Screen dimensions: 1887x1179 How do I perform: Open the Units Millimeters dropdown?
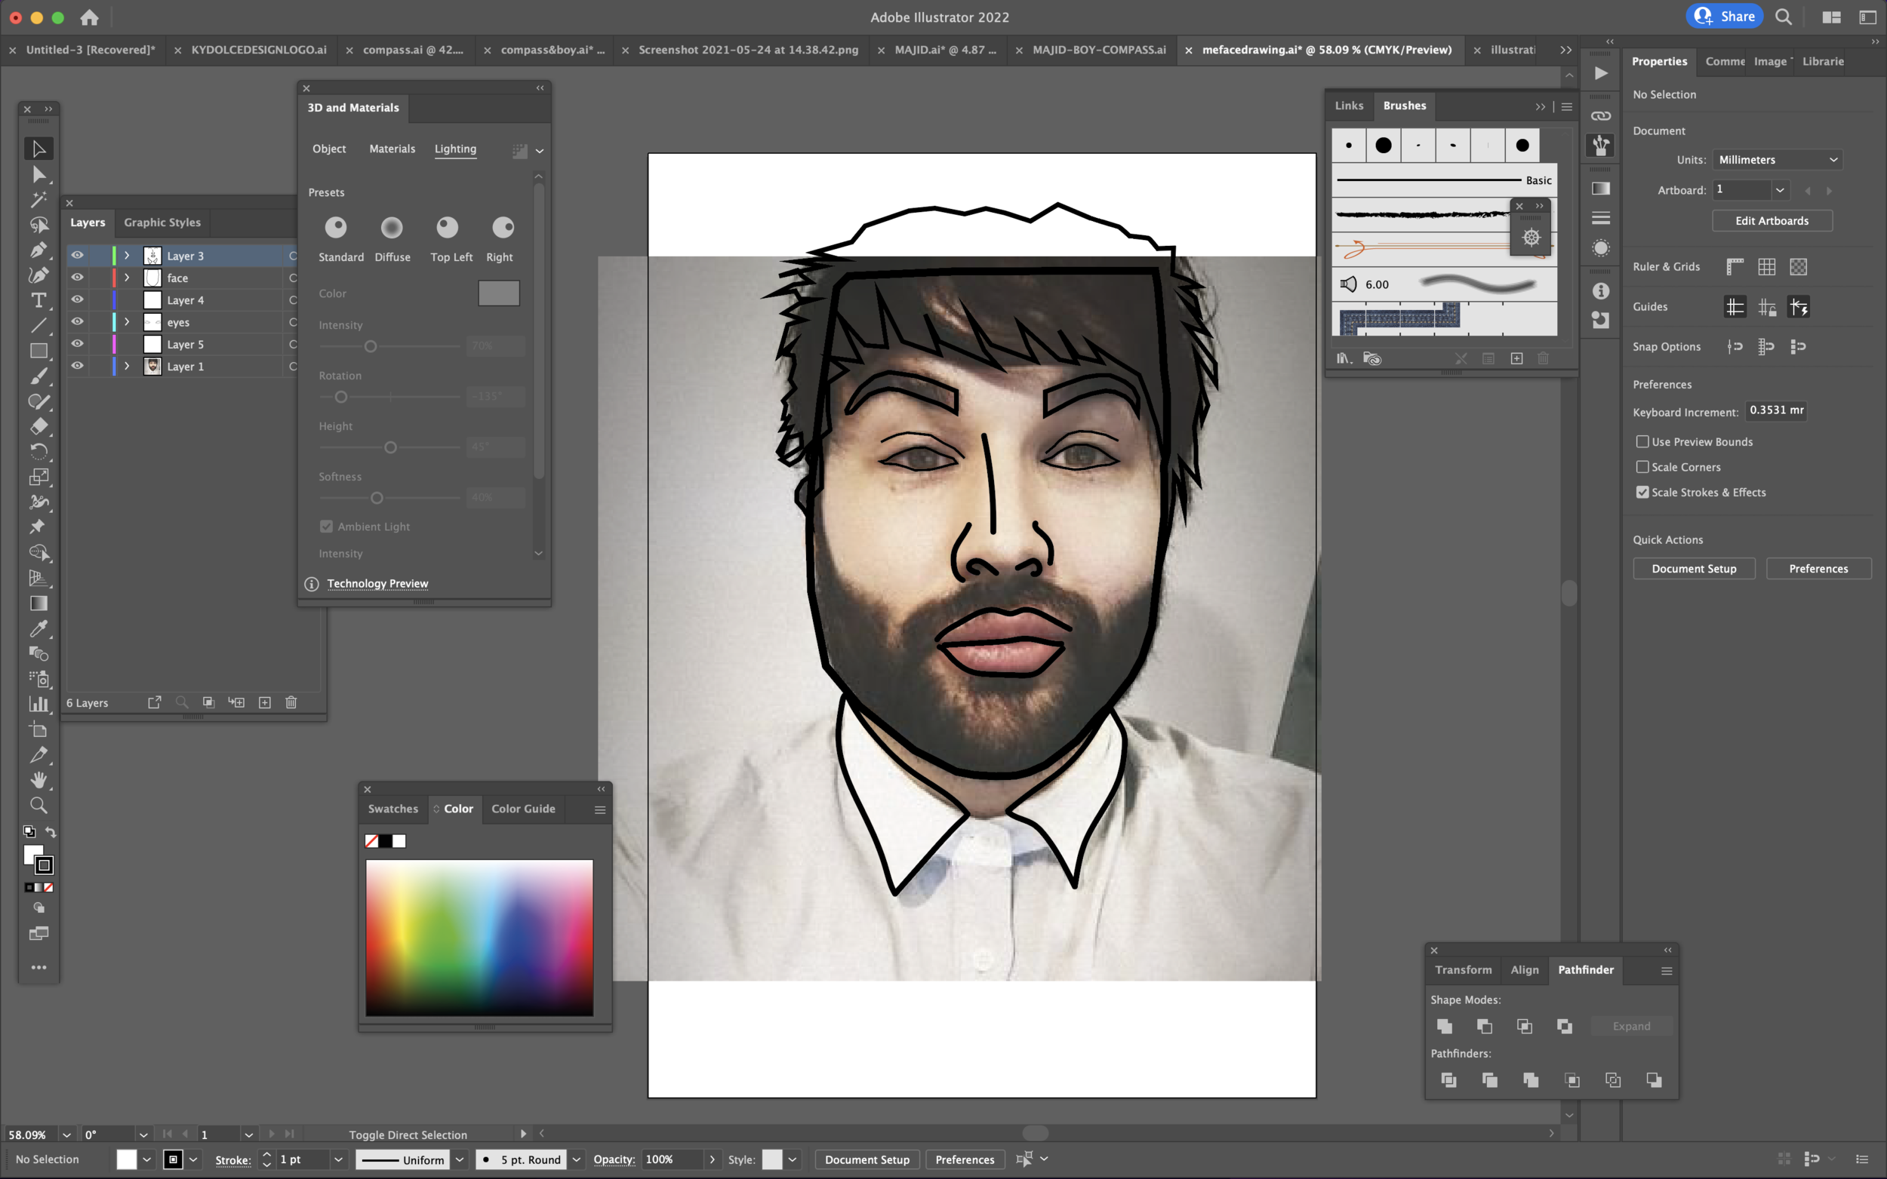1777,159
